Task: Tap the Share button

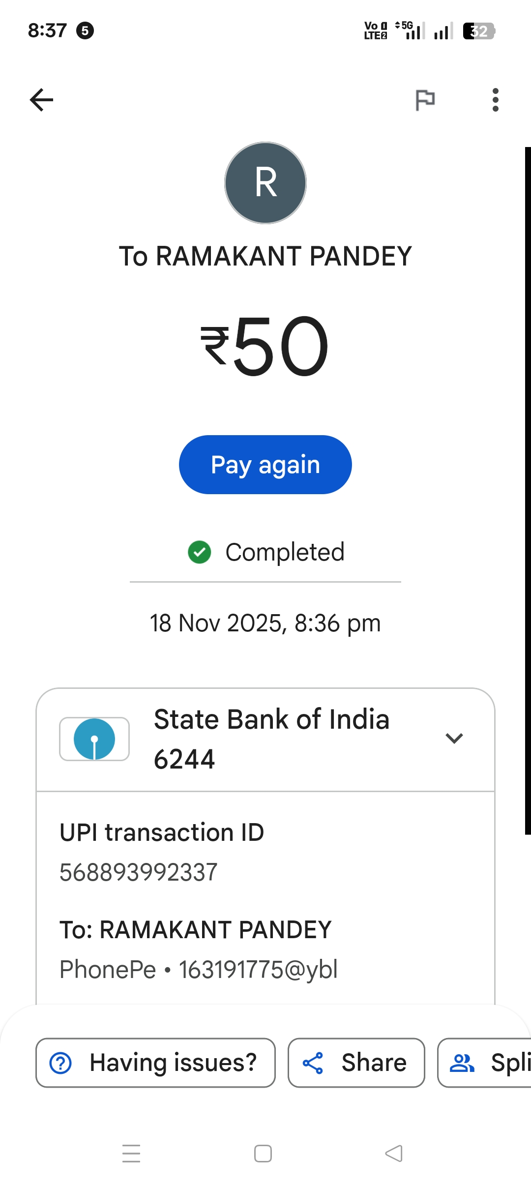Action: coord(356,1063)
